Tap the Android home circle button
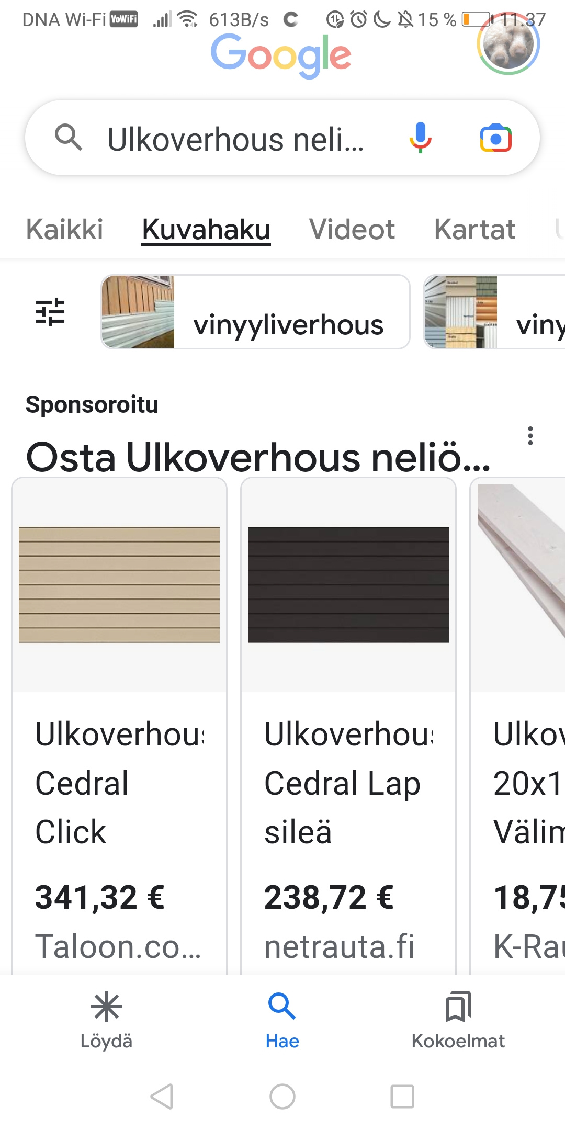The width and height of the screenshot is (565, 1130). coord(282,1097)
